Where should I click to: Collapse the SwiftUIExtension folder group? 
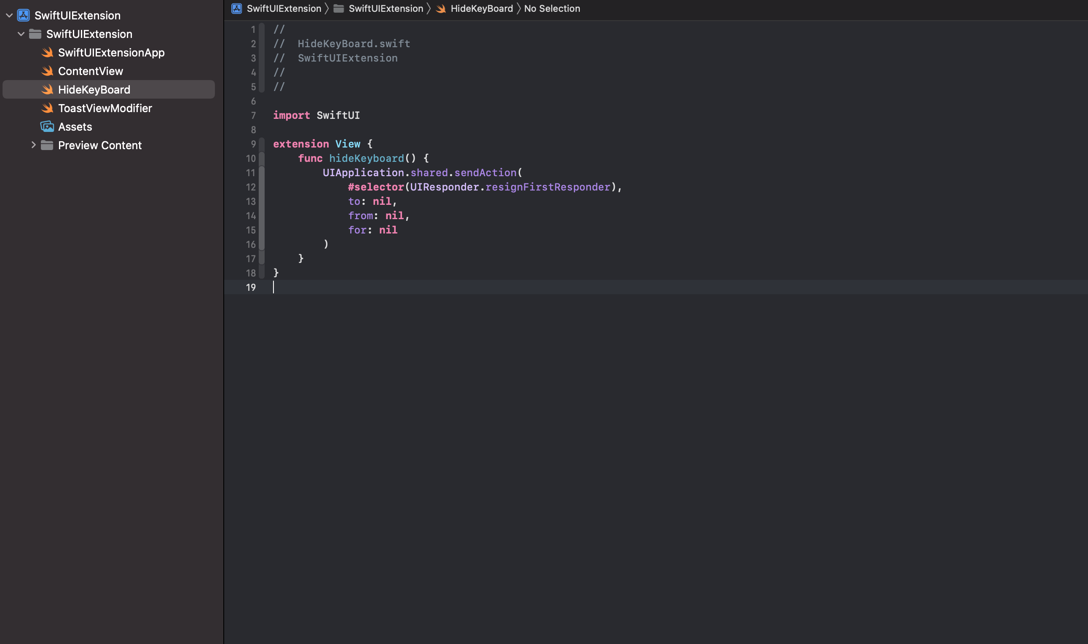tap(21, 34)
